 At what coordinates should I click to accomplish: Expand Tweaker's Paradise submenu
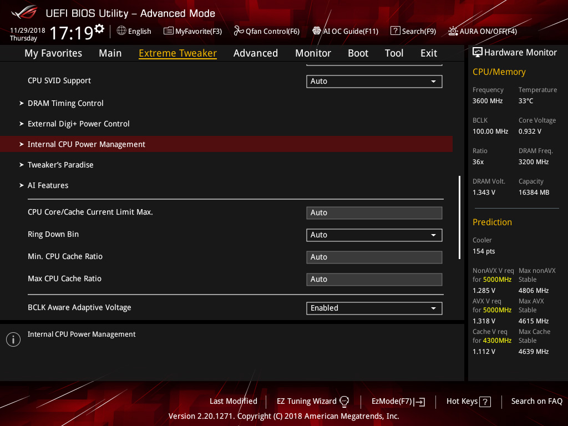pos(60,165)
